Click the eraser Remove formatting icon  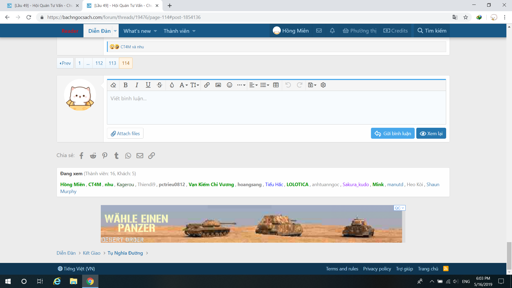tap(113, 85)
